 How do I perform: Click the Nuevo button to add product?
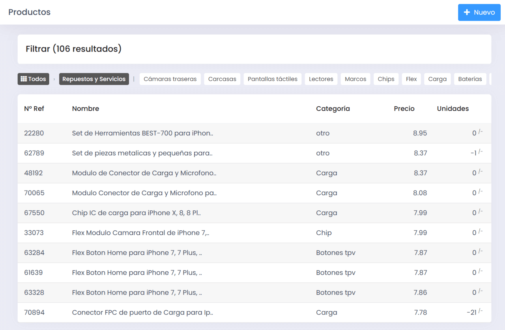pyautogui.click(x=479, y=13)
